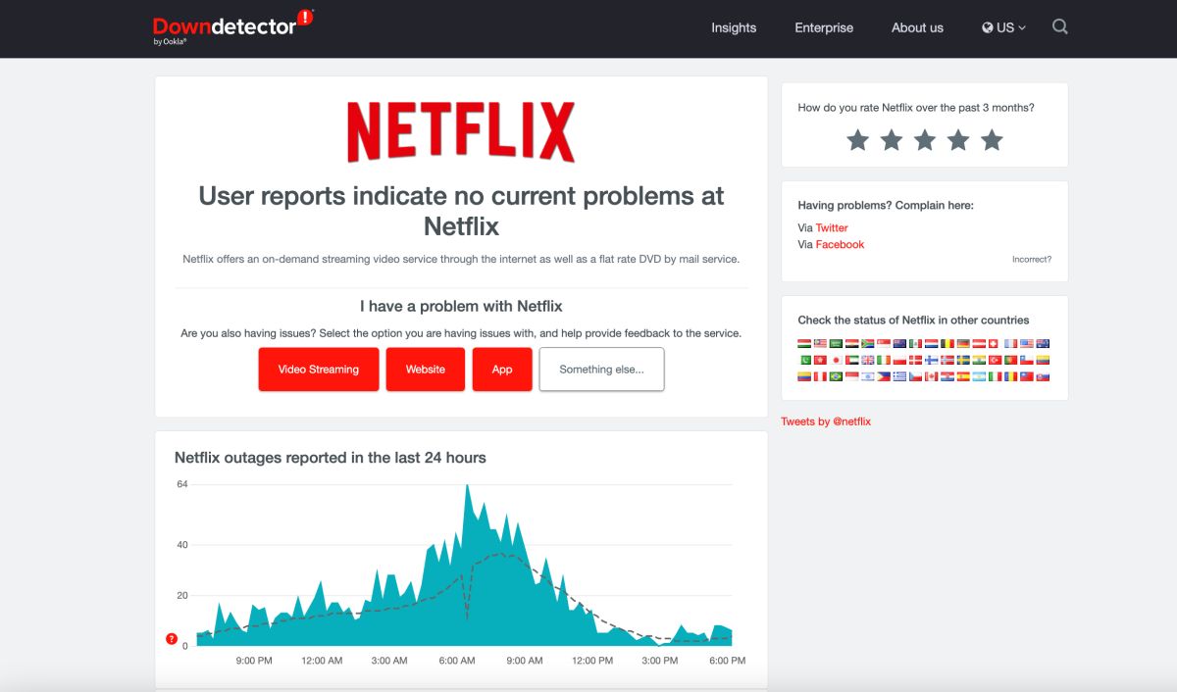1177x692 pixels.
Task: Check Netflix status via Argentina flag
Action: (x=979, y=376)
